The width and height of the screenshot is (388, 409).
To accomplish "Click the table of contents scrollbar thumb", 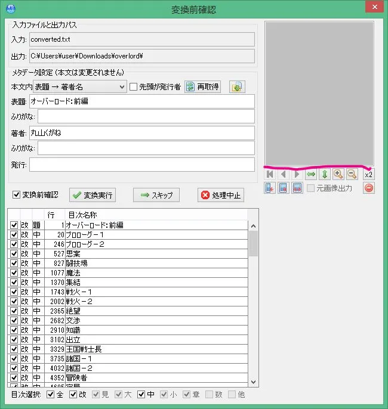I will tap(253, 244).
